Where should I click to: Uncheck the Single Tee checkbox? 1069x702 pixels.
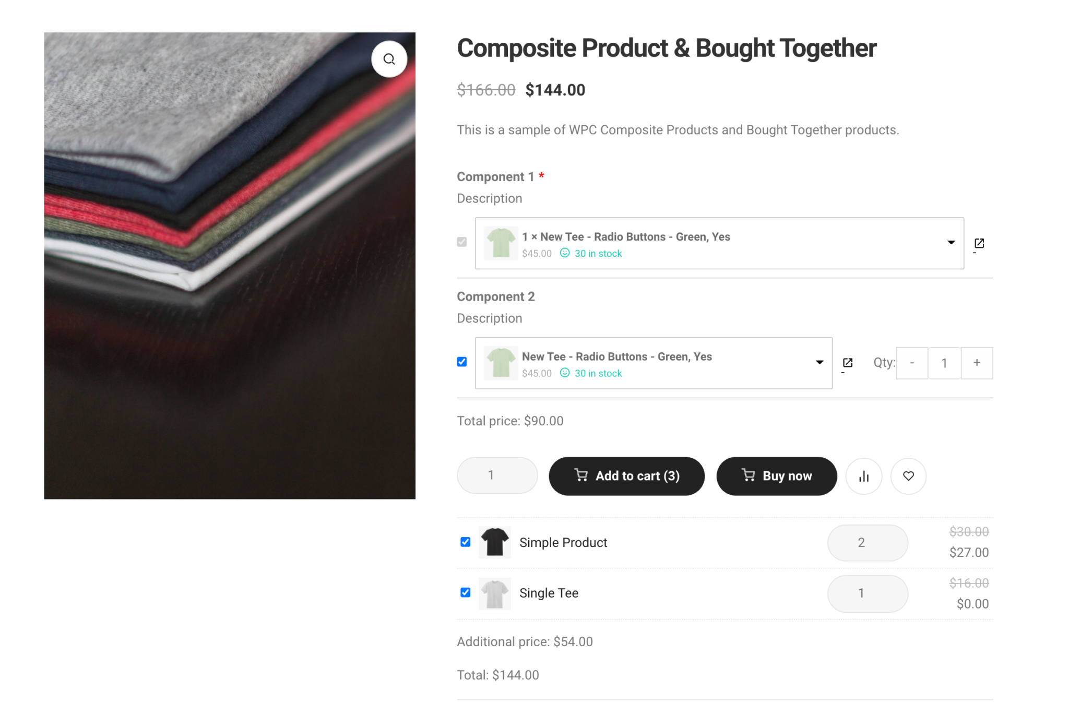click(465, 592)
